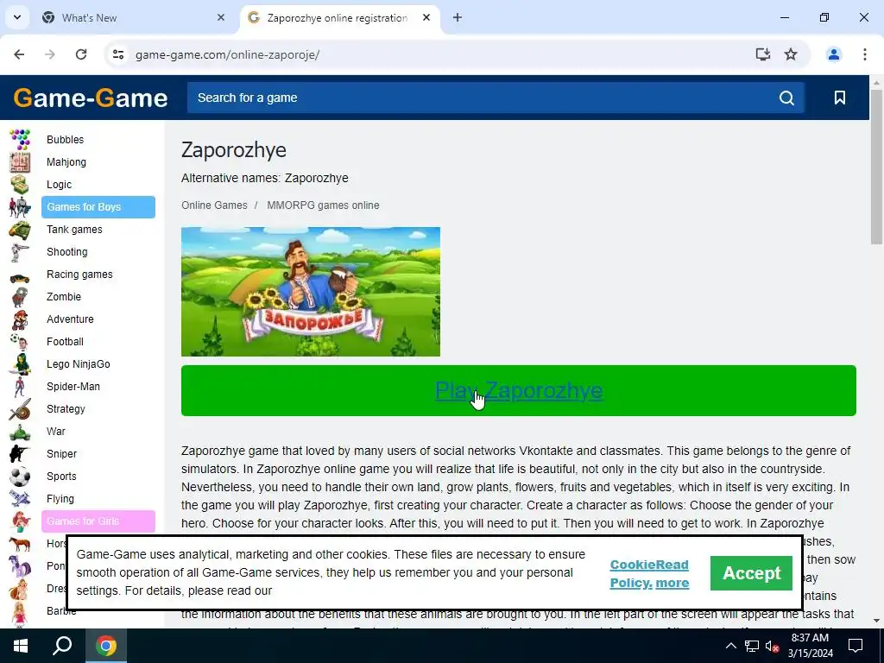884x663 pixels.
Task: Bookmark this page with the star icon
Action: (791, 54)
